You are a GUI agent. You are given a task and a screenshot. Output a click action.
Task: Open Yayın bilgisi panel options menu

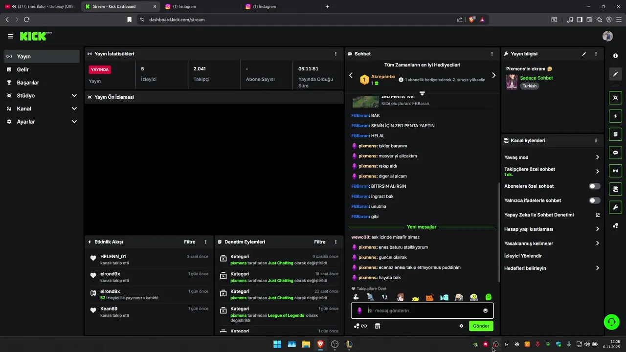tap(596, 54)
